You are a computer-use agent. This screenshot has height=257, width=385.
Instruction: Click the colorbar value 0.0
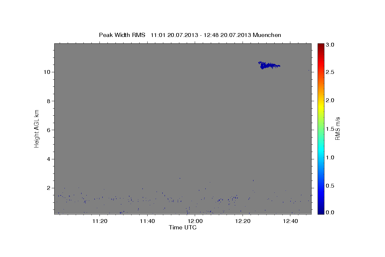point(330,212)
